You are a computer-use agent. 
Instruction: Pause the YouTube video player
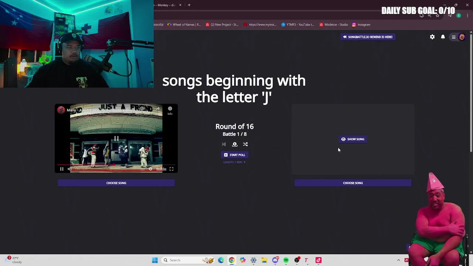click(62, 169)
